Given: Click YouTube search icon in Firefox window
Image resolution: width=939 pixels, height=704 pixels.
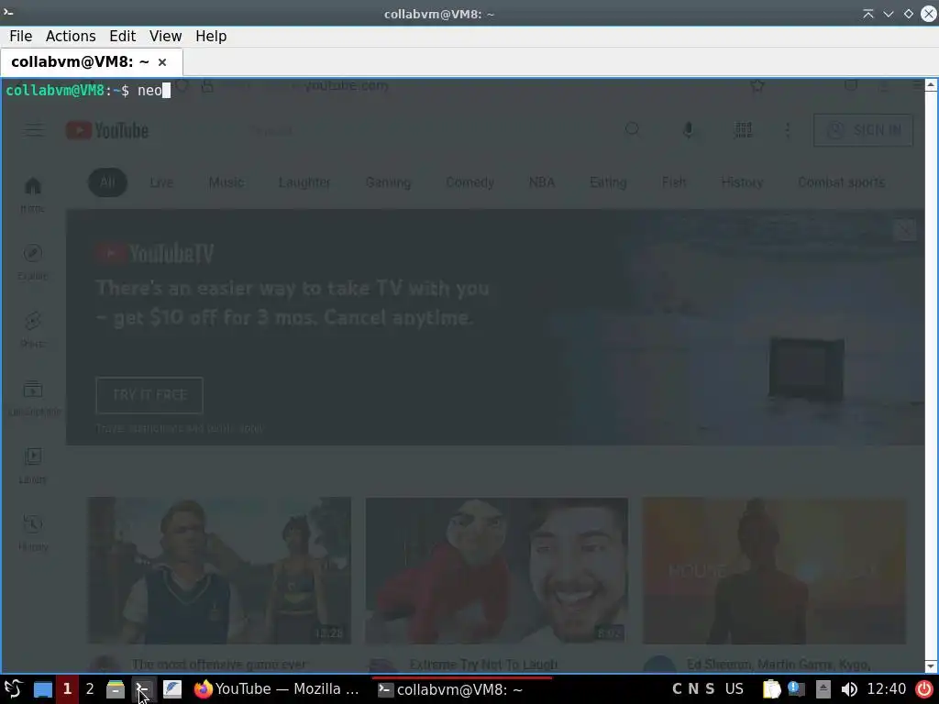Looking at the screenshot, I should (632, 129).
